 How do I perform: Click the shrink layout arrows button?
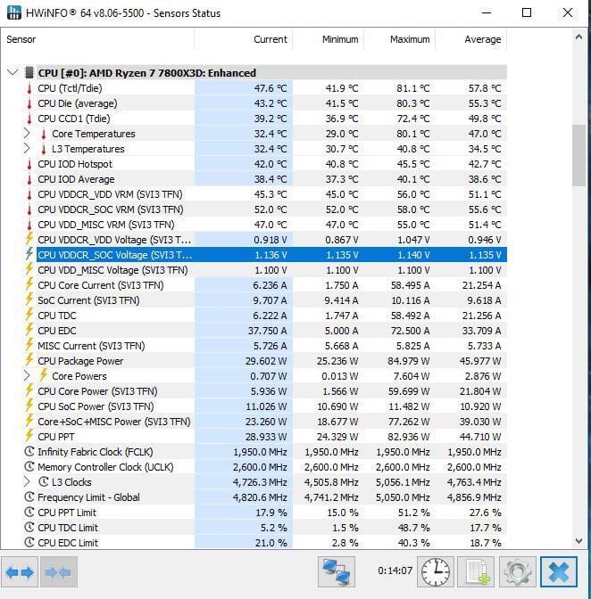(59, 572)
